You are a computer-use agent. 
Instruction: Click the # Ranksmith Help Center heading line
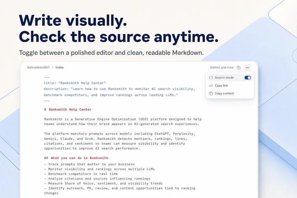click(68, 109)
